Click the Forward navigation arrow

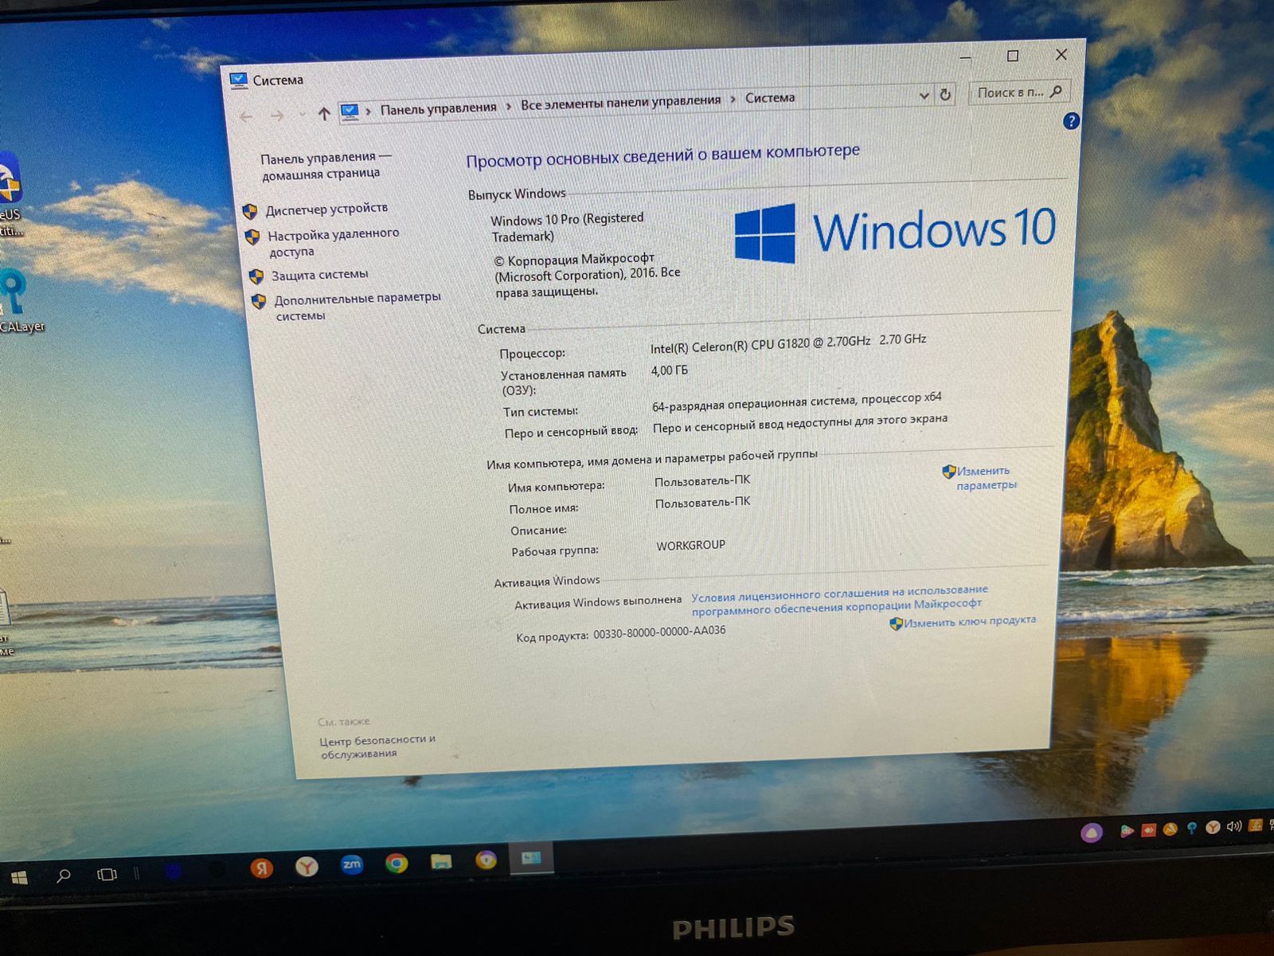tap(276, 116)
